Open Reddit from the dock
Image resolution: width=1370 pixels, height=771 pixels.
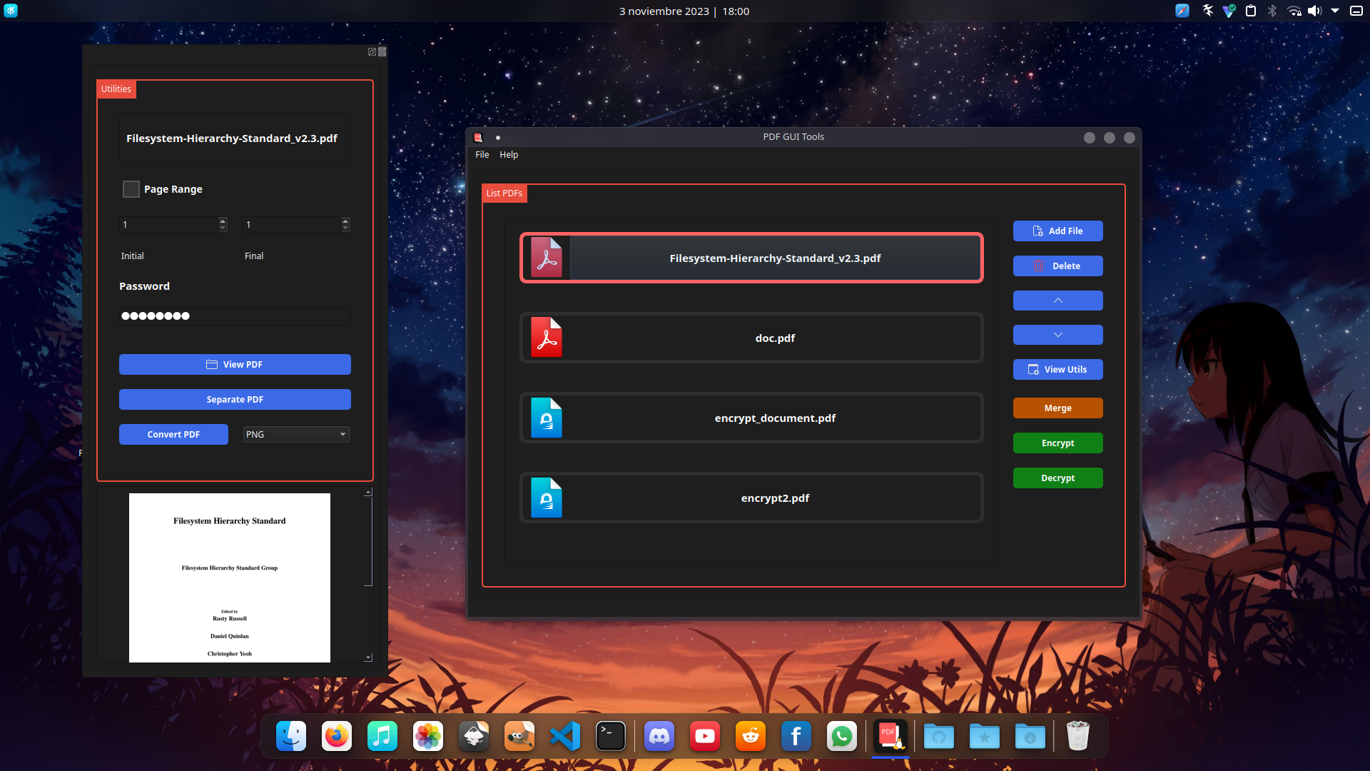(x=751, y=736)
